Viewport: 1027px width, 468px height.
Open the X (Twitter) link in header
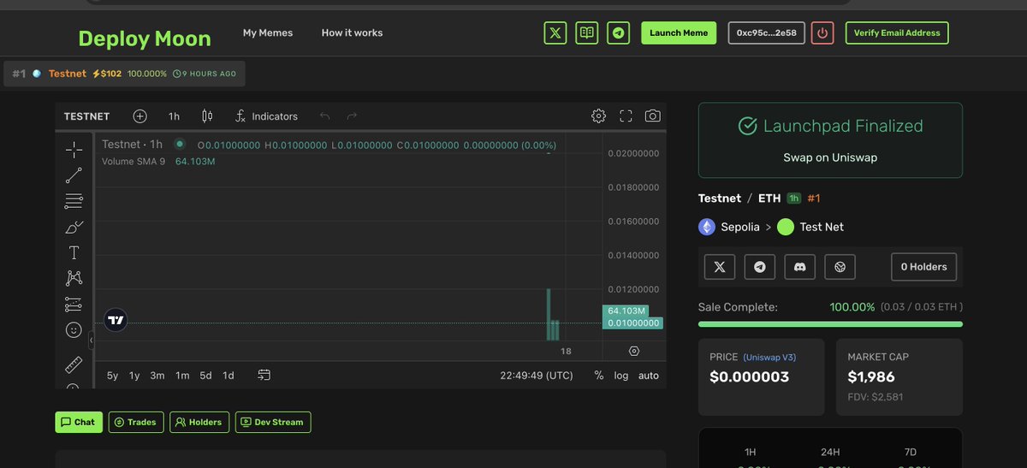click(555, 33)
